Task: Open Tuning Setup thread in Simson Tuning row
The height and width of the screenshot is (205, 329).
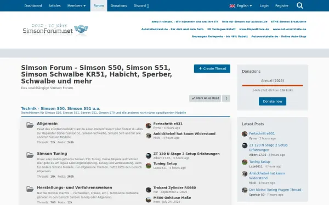Action: 165,163
